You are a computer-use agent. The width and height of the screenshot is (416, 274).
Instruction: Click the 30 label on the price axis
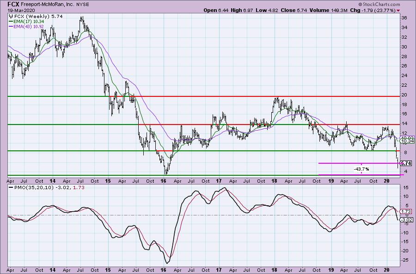point(404,47)
